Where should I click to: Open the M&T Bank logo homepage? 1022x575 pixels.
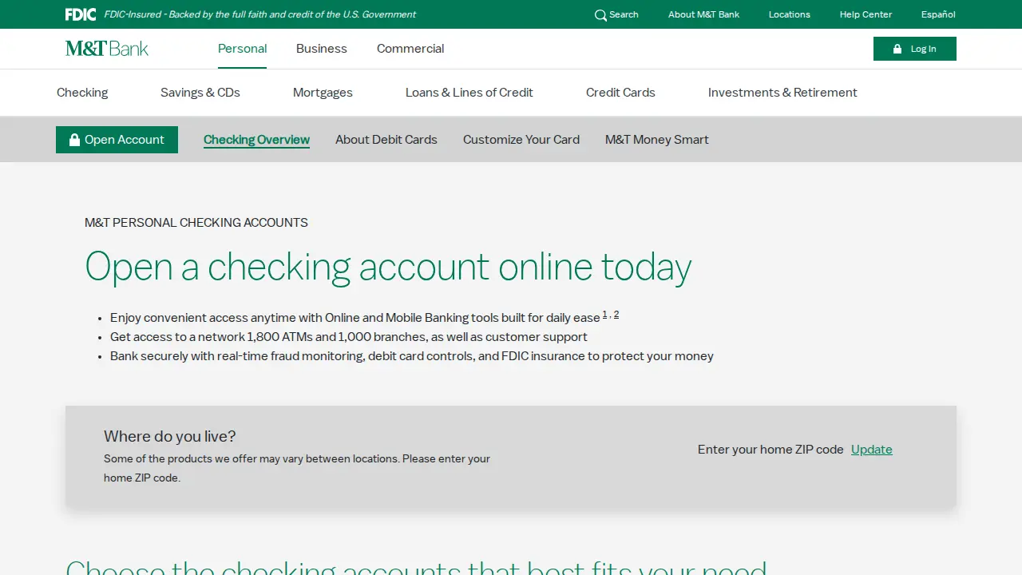(x=107, y=49)
